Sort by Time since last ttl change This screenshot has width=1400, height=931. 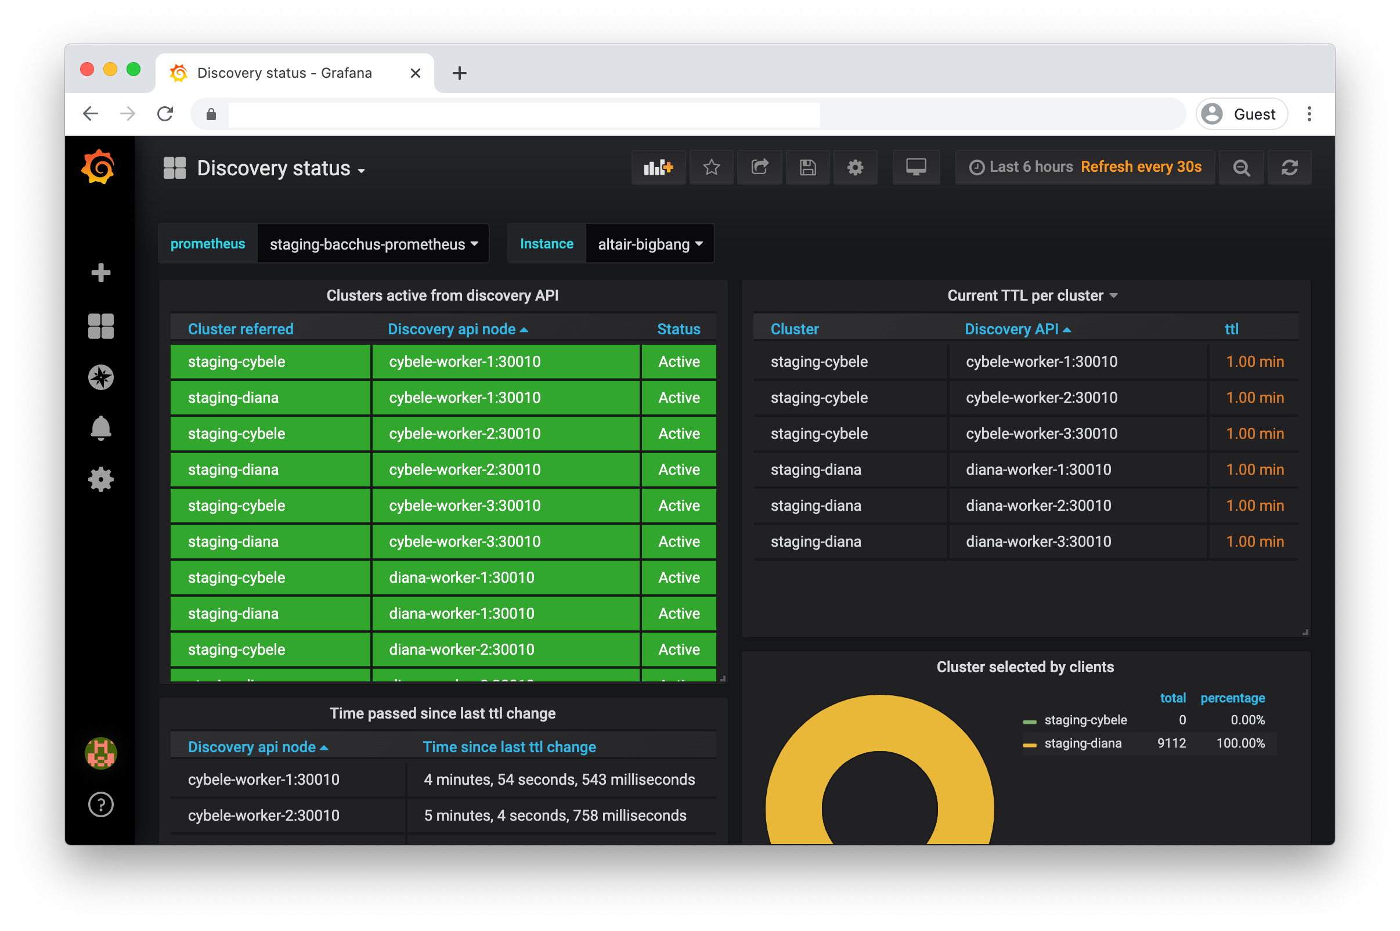[x=509, y=747]
